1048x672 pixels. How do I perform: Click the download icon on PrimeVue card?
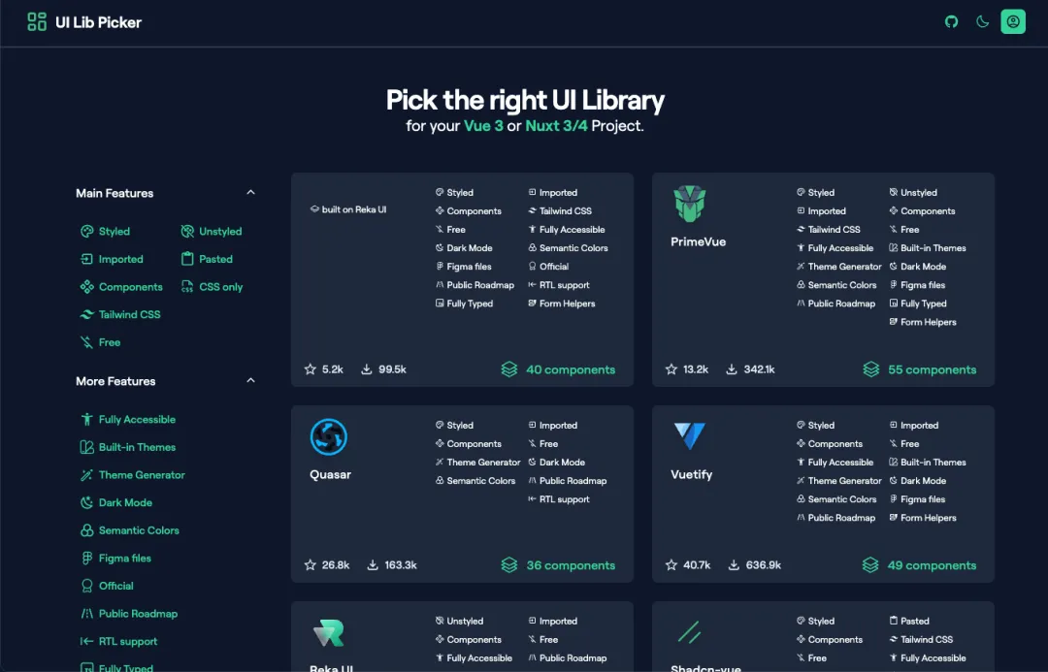[732, 369]
